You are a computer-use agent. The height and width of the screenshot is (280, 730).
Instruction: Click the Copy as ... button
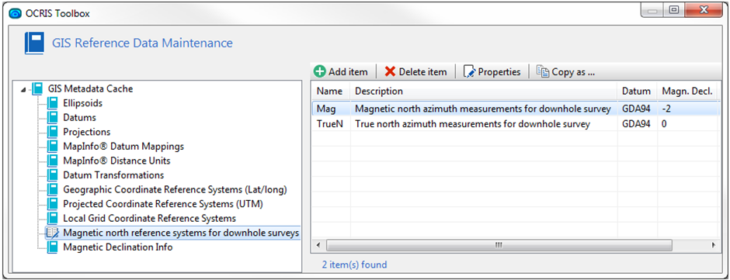pos(566,71)
